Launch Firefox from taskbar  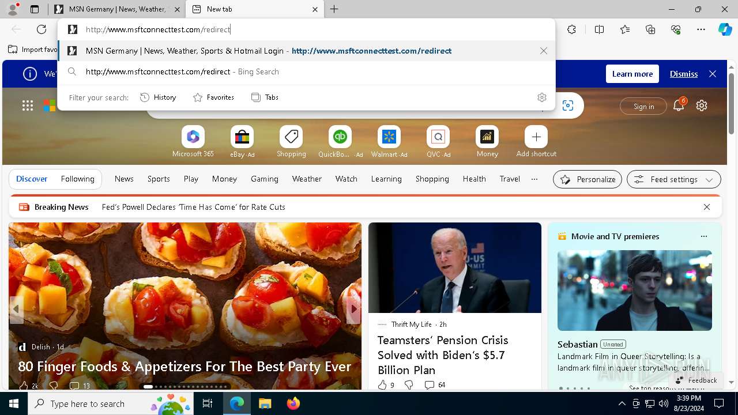[x=293, y=403]
